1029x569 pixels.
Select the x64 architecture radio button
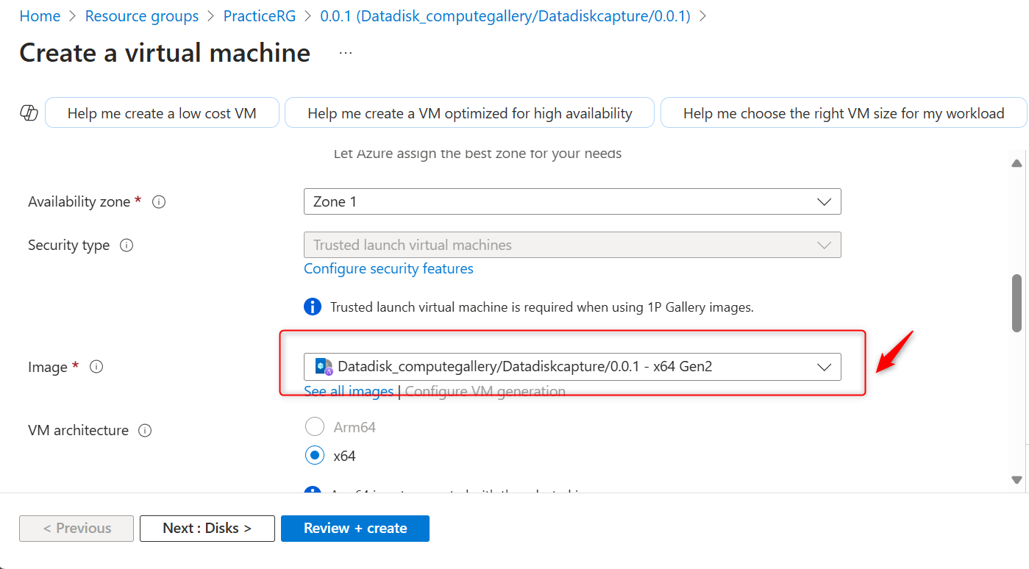315,456
